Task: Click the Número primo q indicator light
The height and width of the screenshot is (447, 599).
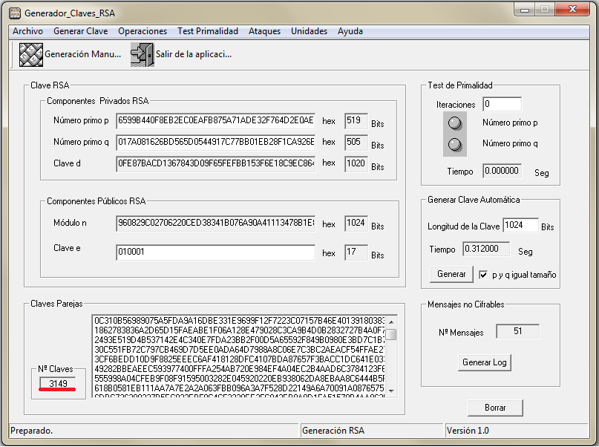Action: click(456, 144)
